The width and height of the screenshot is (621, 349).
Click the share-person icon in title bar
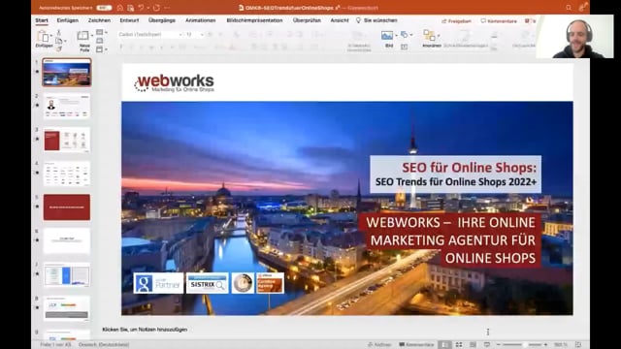[582, 7]
